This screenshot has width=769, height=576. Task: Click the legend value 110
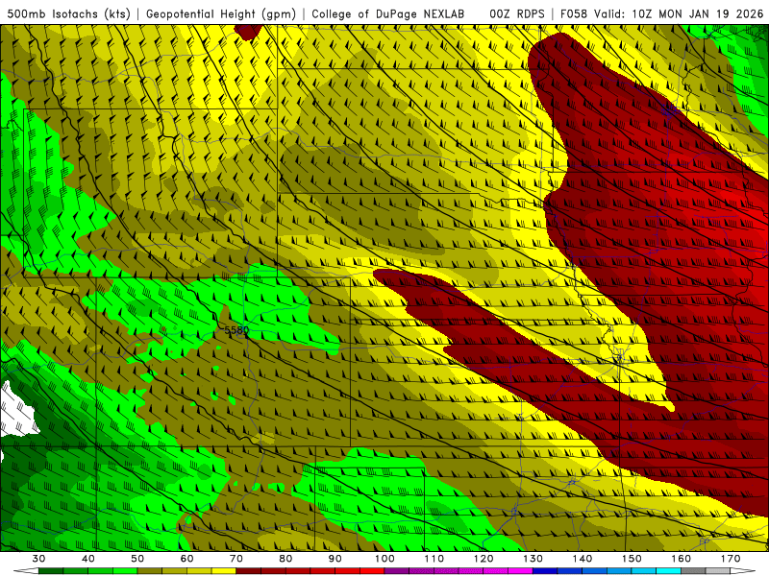click(434, 559)
